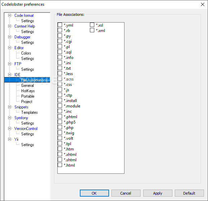
Task: Open Settings under Editor
Action: [28, 59]
